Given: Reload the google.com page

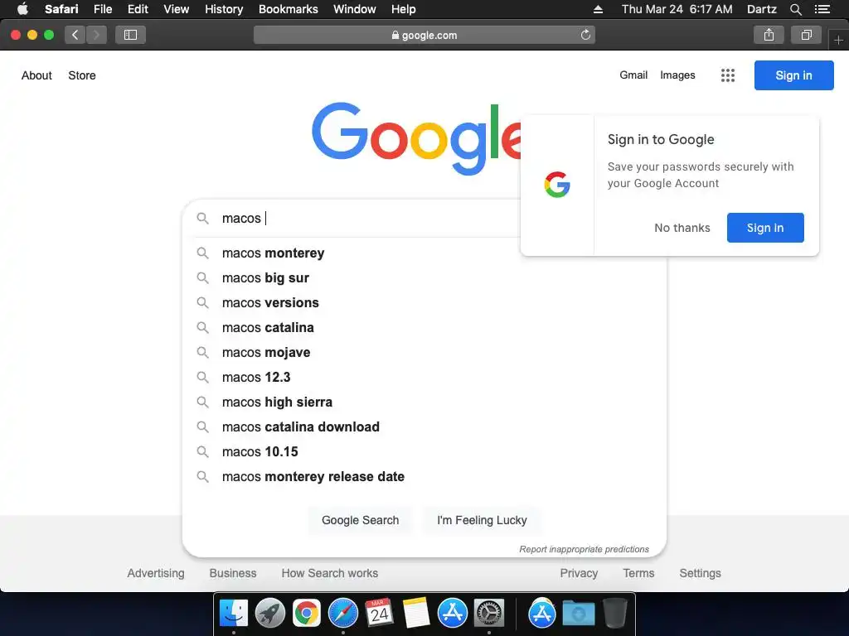Looking at the screenshot, I should [585, 35].
